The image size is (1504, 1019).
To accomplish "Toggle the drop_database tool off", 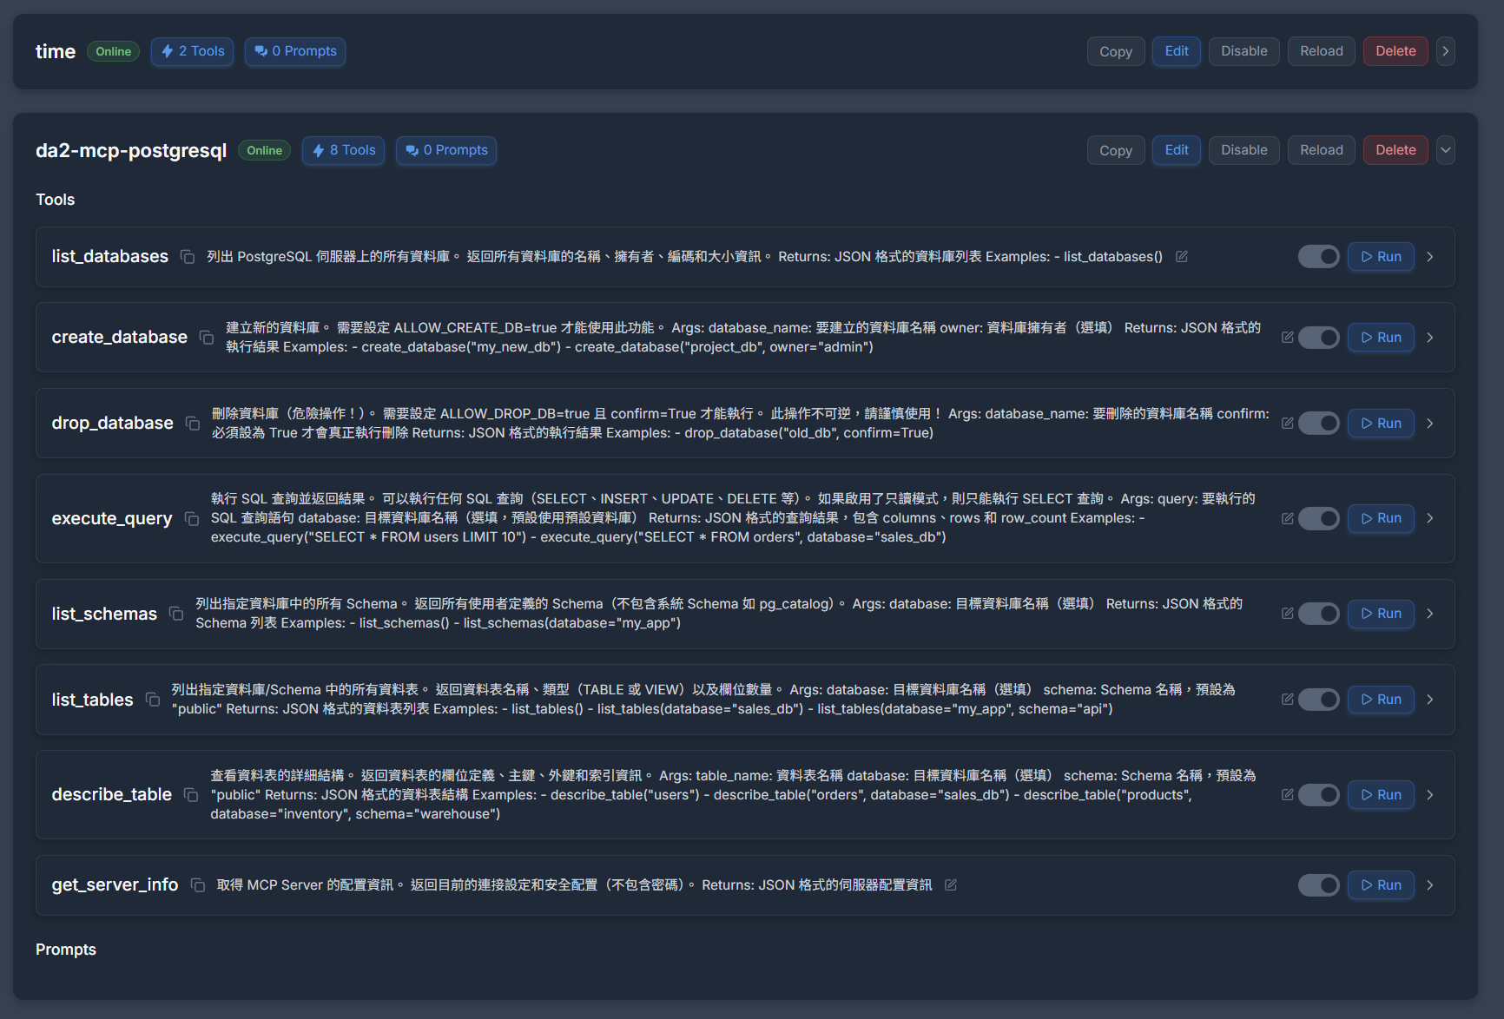I will point(1318,424).
